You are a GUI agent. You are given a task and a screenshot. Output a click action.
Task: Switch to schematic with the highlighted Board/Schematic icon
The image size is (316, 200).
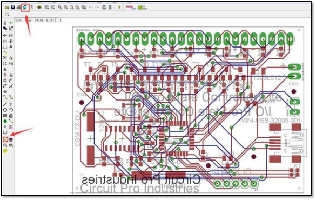click(25, 8)
